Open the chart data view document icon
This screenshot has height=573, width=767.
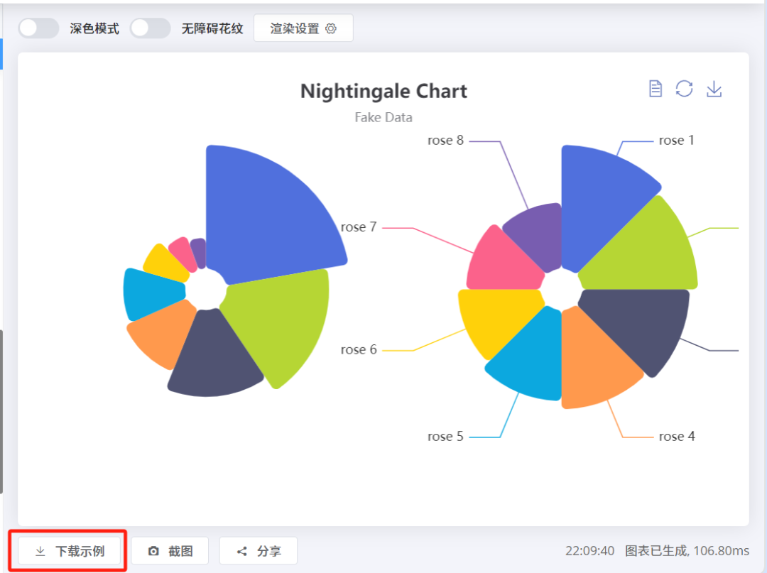pyautogui.click(x=655, y=88)
